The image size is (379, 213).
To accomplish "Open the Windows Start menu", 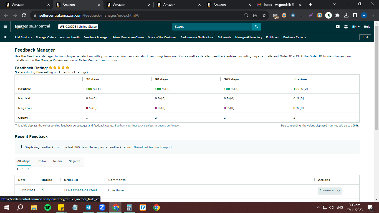I will [7, 207].
